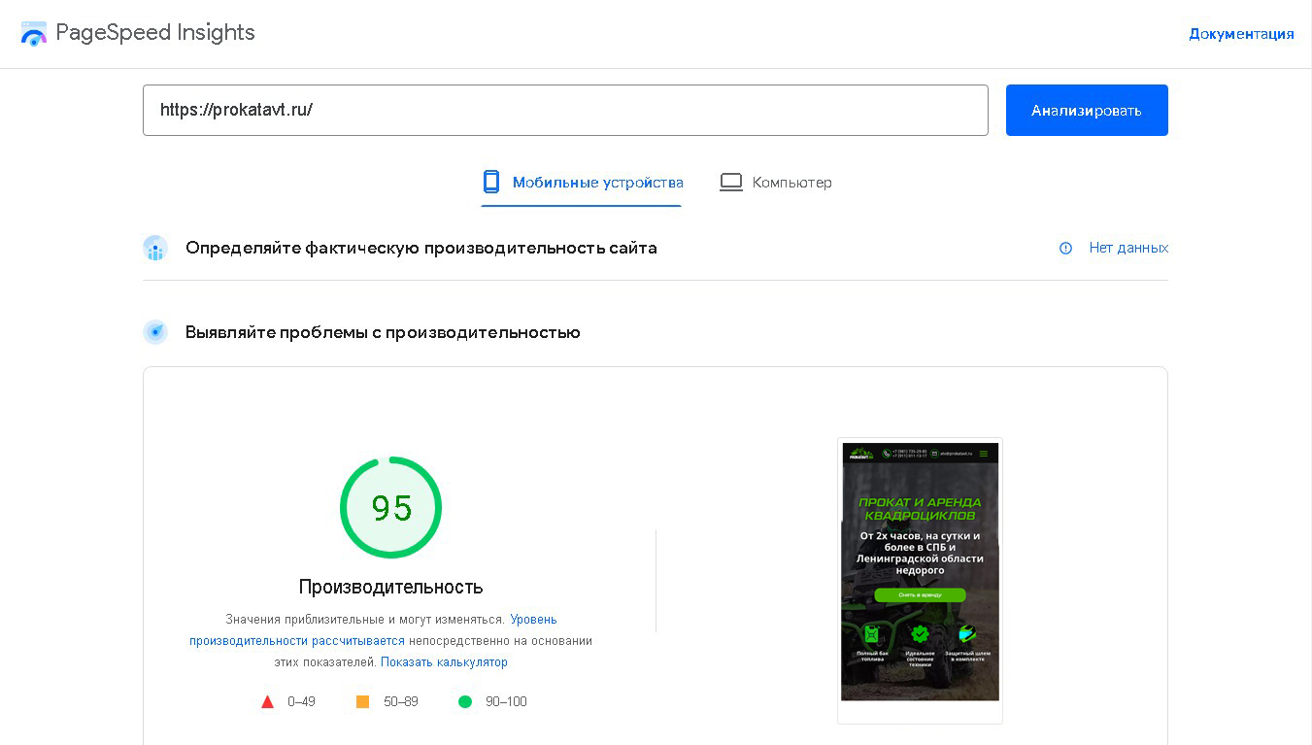Click the mobile site screenshot thumbnail
The width and height of the screenshot is (1312, 745).
(919, 572)
